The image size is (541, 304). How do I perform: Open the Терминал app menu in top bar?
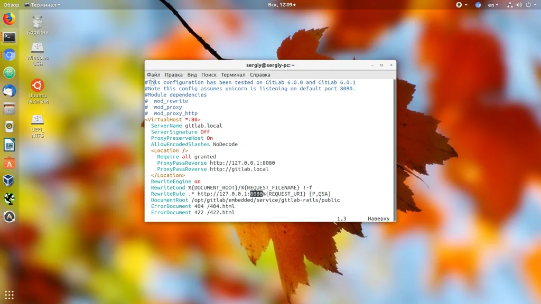pos(42,5)
